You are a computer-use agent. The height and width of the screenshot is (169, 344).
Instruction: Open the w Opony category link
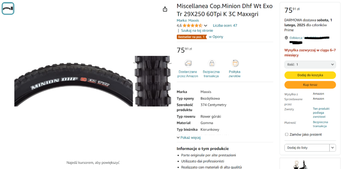[x=216, y=37]
